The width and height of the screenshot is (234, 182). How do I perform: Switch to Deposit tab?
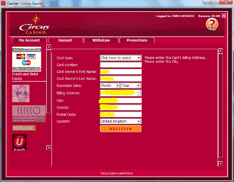click(x=65, y=40)
